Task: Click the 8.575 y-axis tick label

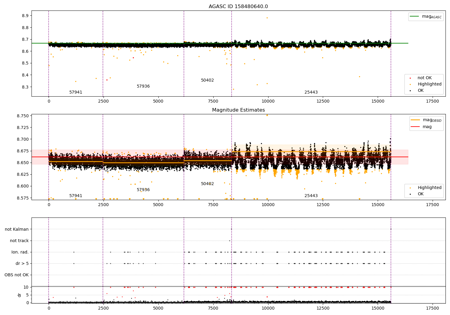Action: (x=22, y=198)
